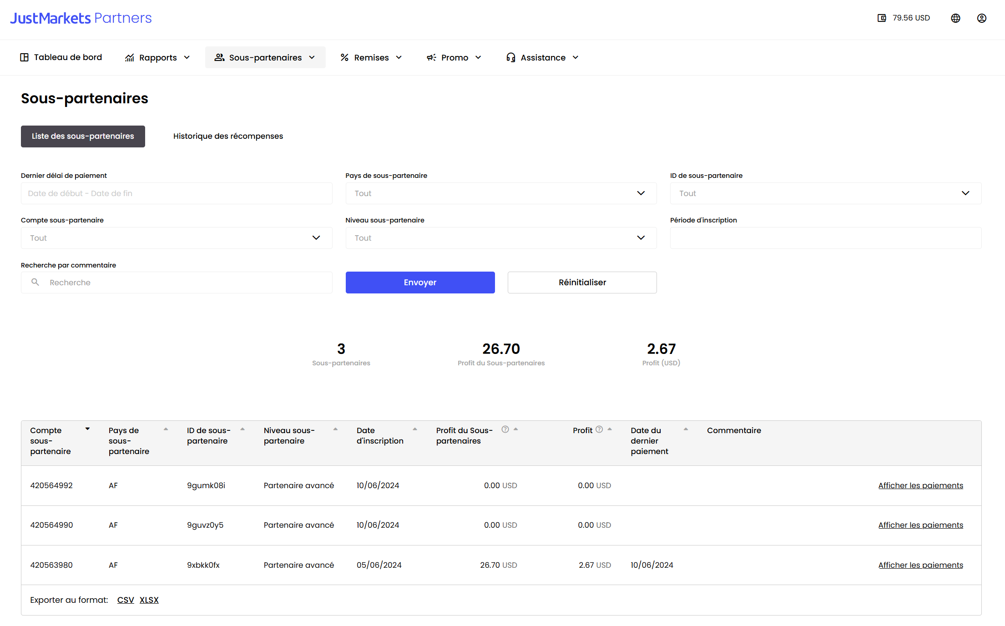Expand the Niveau sous-partenaire filter dropdown
This screenshot has width=1005, height=626.
(501, 238)
